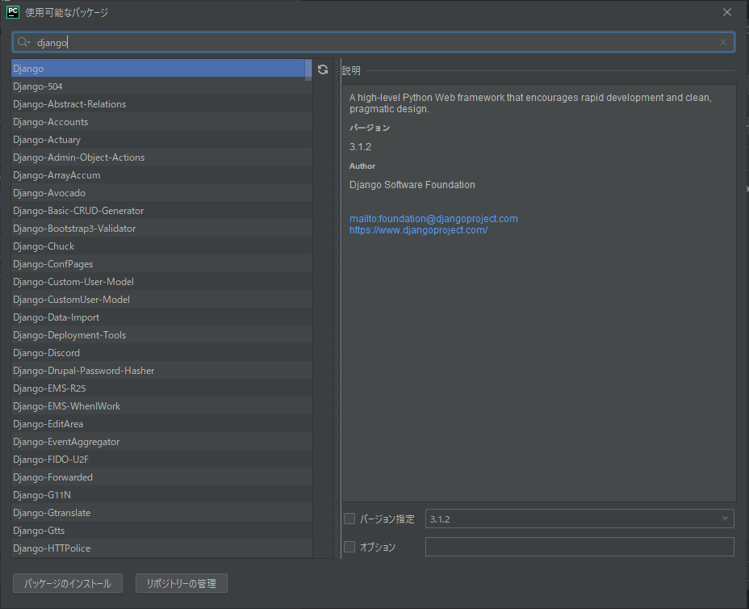Click into the django search field
The width and height of the screenshot is (749, 609).
[x=374, y=42]
